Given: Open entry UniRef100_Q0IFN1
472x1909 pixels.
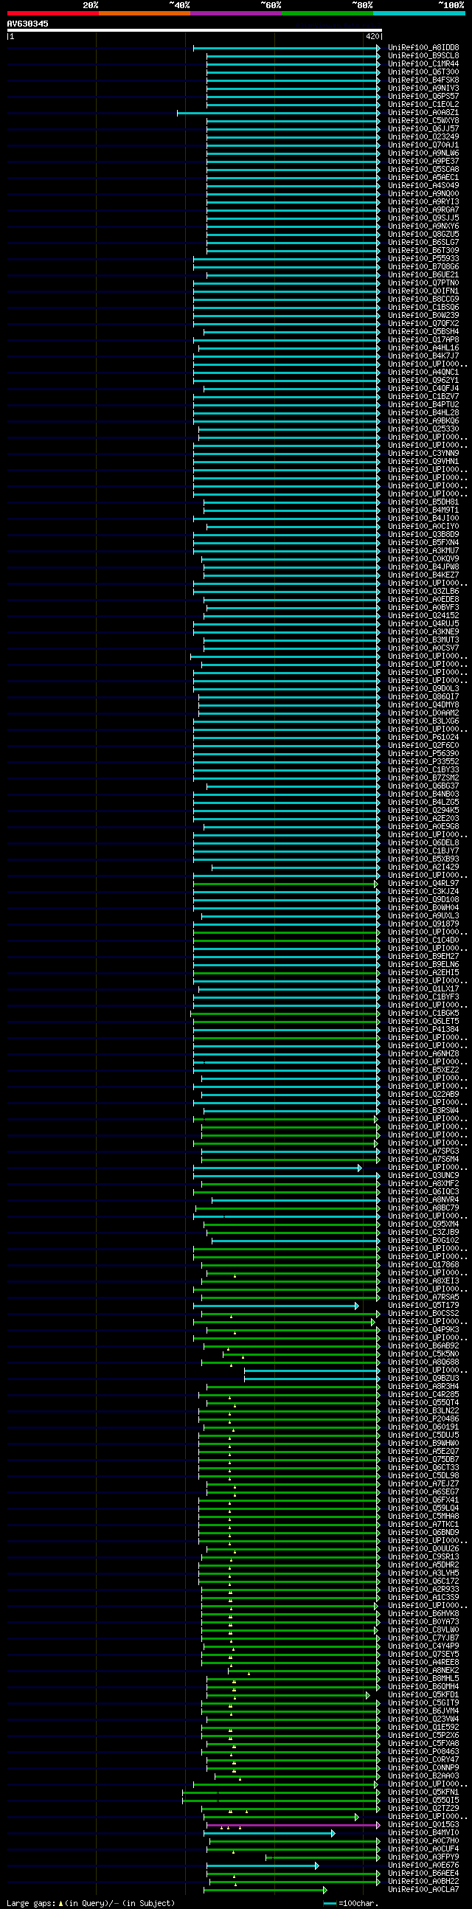Looking at the screenshot, I should coord(423,292).
